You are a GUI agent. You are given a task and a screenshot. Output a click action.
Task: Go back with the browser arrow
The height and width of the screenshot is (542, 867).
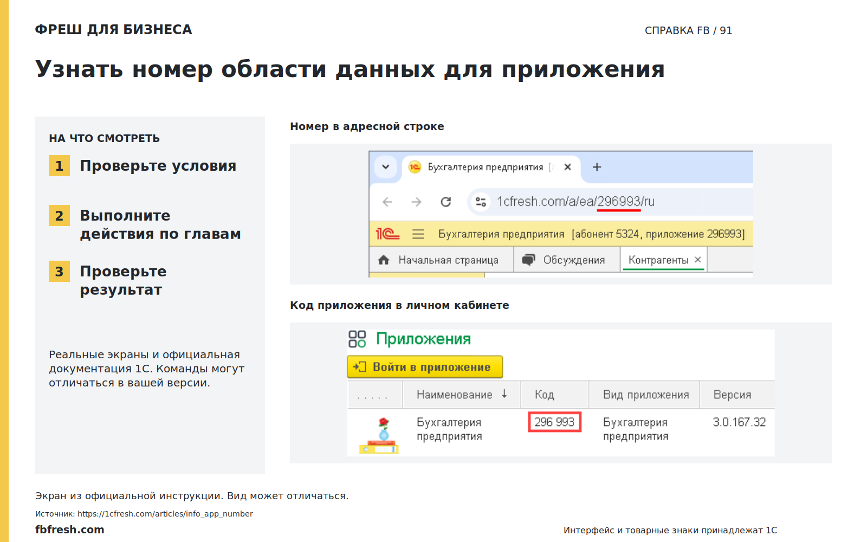[x=387, y=202]
